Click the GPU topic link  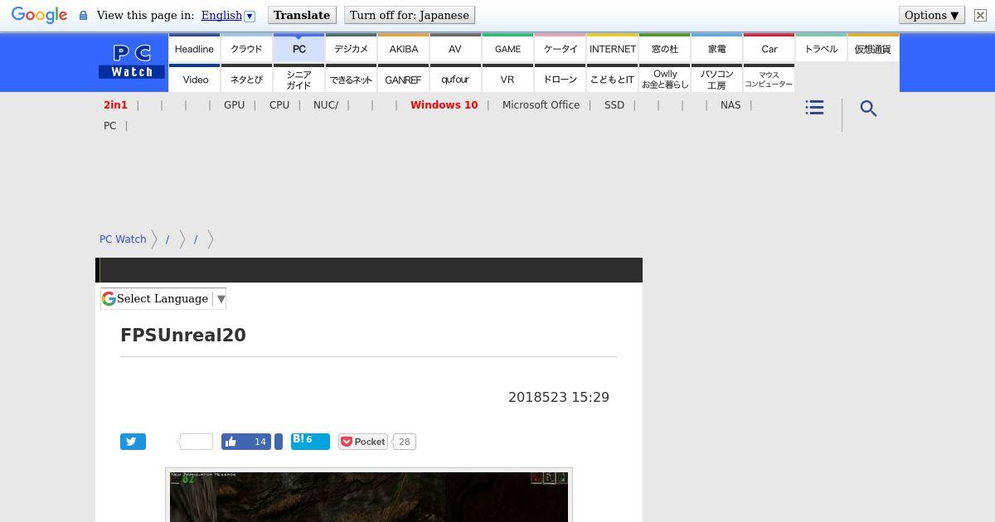point(234,105)
